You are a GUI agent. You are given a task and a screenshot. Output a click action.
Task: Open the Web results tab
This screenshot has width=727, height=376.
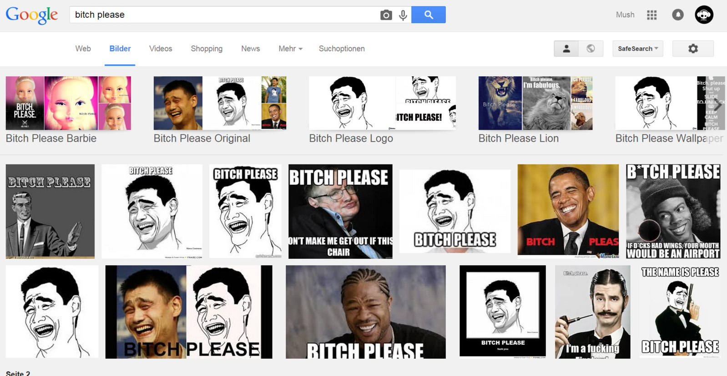83,49
